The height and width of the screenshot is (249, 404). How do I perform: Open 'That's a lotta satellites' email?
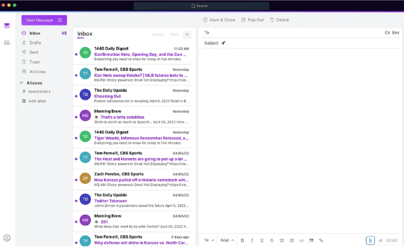pos(133,116)
